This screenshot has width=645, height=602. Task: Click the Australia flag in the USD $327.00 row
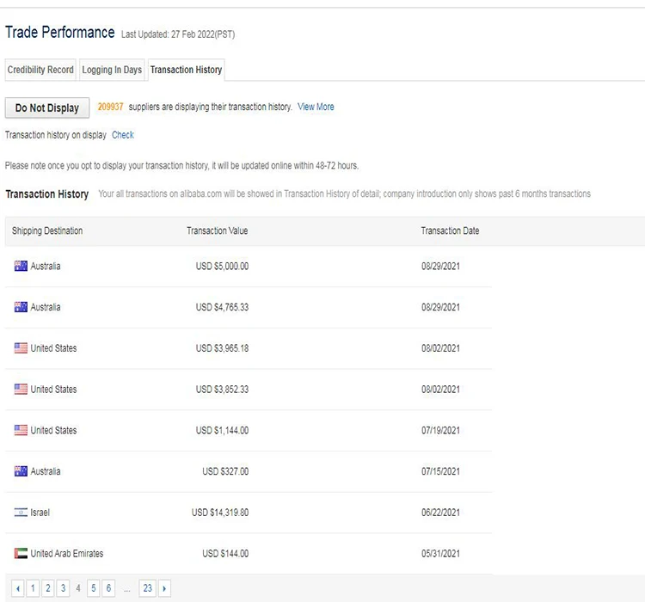click(21, 471)
